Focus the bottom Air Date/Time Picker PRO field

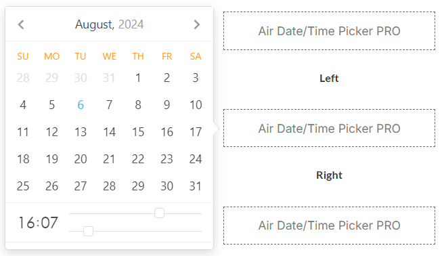click(329, 226)
